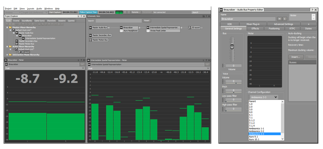Collapse Master Audio Bus in Project Explorer
Viewport: 323px width, 149px height.
pyautogui.click(x=14, y=33)
